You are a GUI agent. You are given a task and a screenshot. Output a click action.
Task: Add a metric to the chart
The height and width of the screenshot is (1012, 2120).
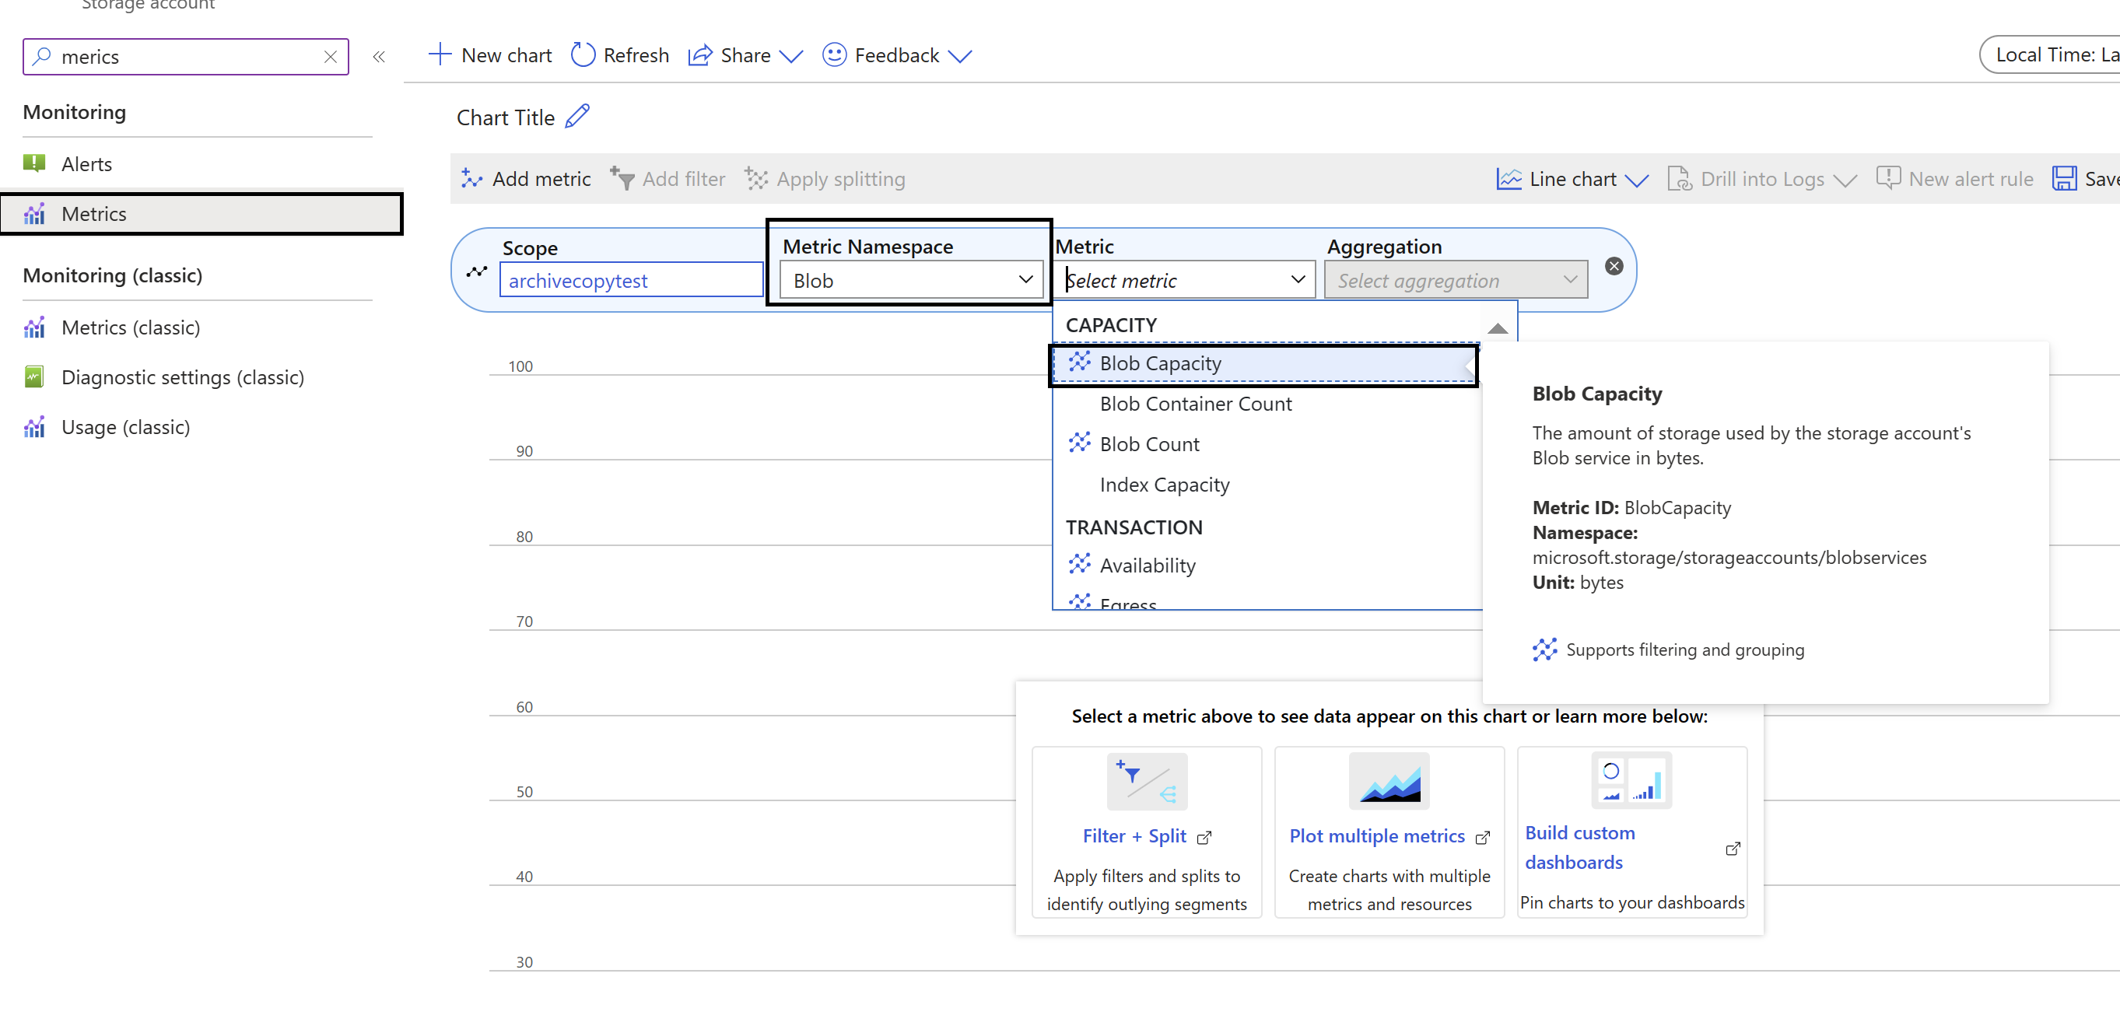[526, 179]
